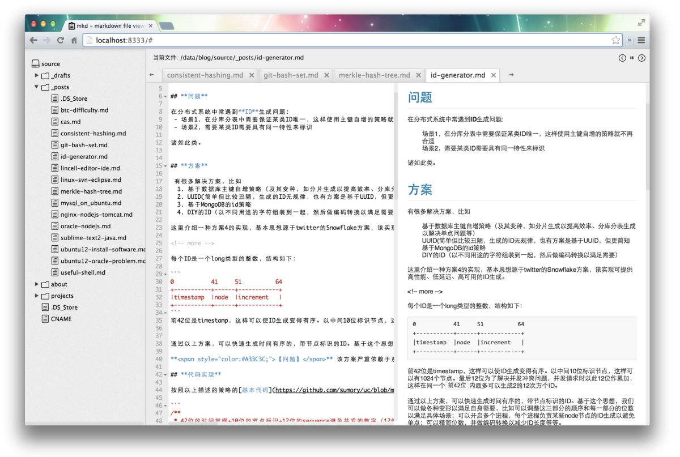This screenshot has width=680, height=457.
Task: Fold the code block at line 29
Action: (x=165, y=274)
